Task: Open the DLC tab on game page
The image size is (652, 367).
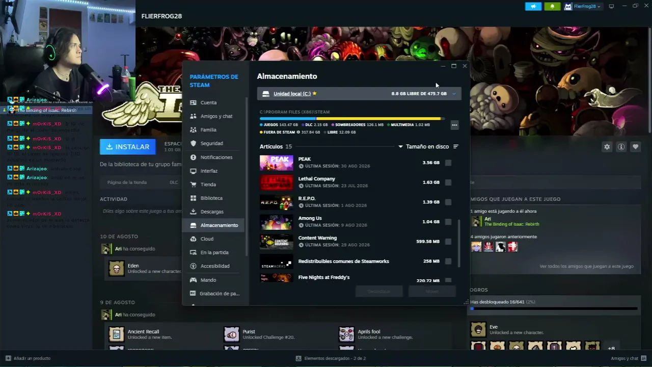Action: point(174,182)
